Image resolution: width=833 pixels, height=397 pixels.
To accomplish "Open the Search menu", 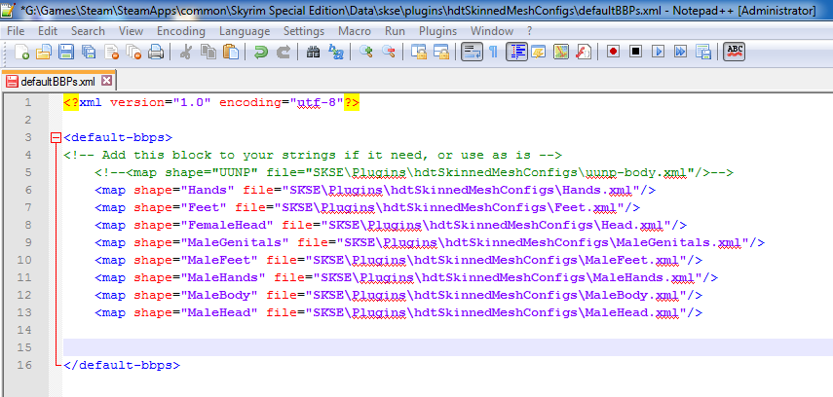I will pyautogui.click(x=89, y=31).
